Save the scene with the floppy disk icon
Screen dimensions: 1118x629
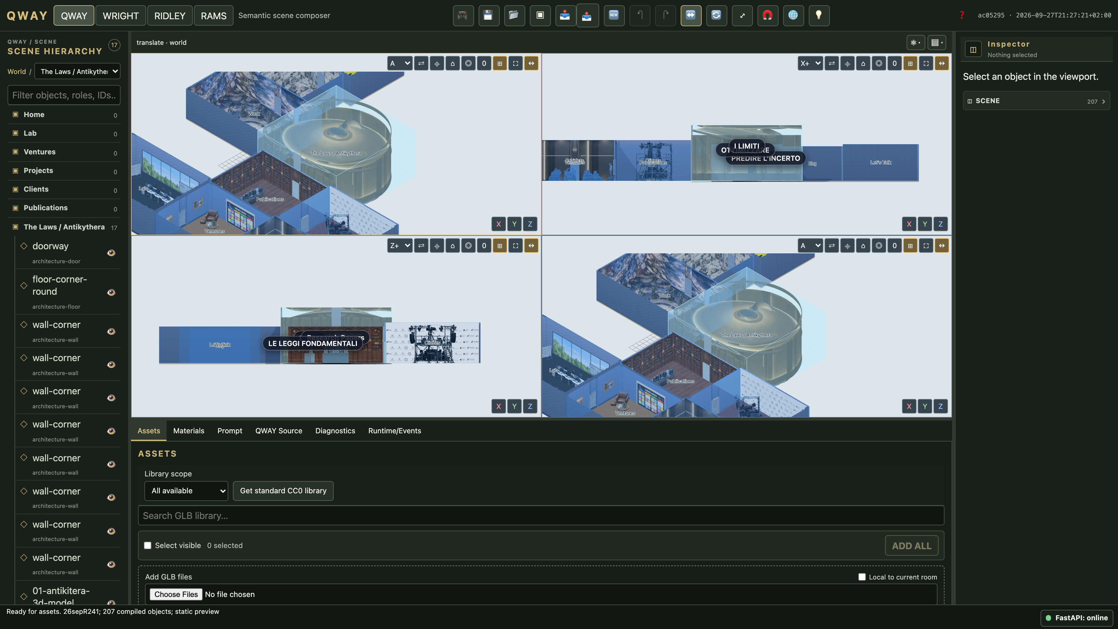point(489,16)
